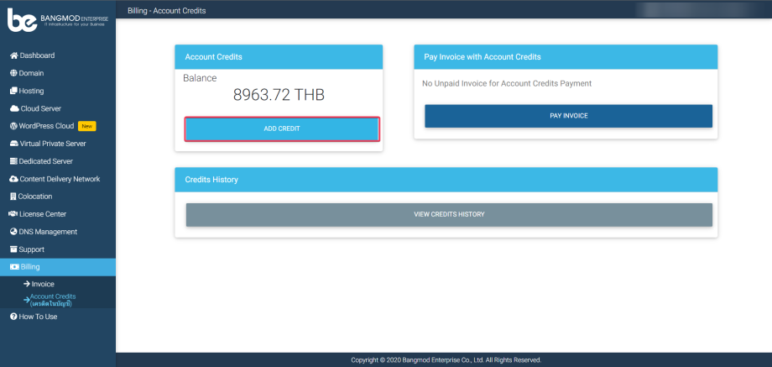The image size is (772, 367).
Task: Open the Dashboard menu item
Action: pyautogui.click(x=58, y=55)
